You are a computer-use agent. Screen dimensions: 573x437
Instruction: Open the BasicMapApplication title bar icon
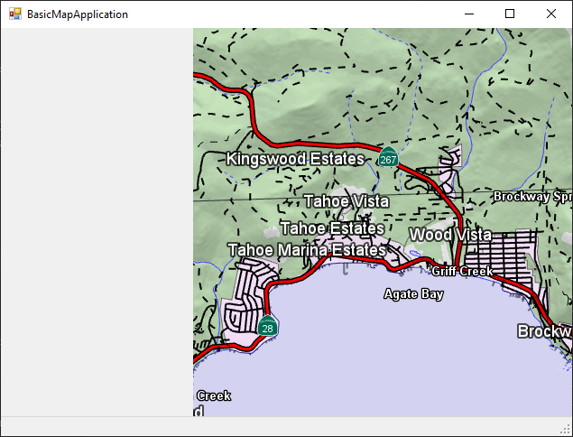pos(14,14)
